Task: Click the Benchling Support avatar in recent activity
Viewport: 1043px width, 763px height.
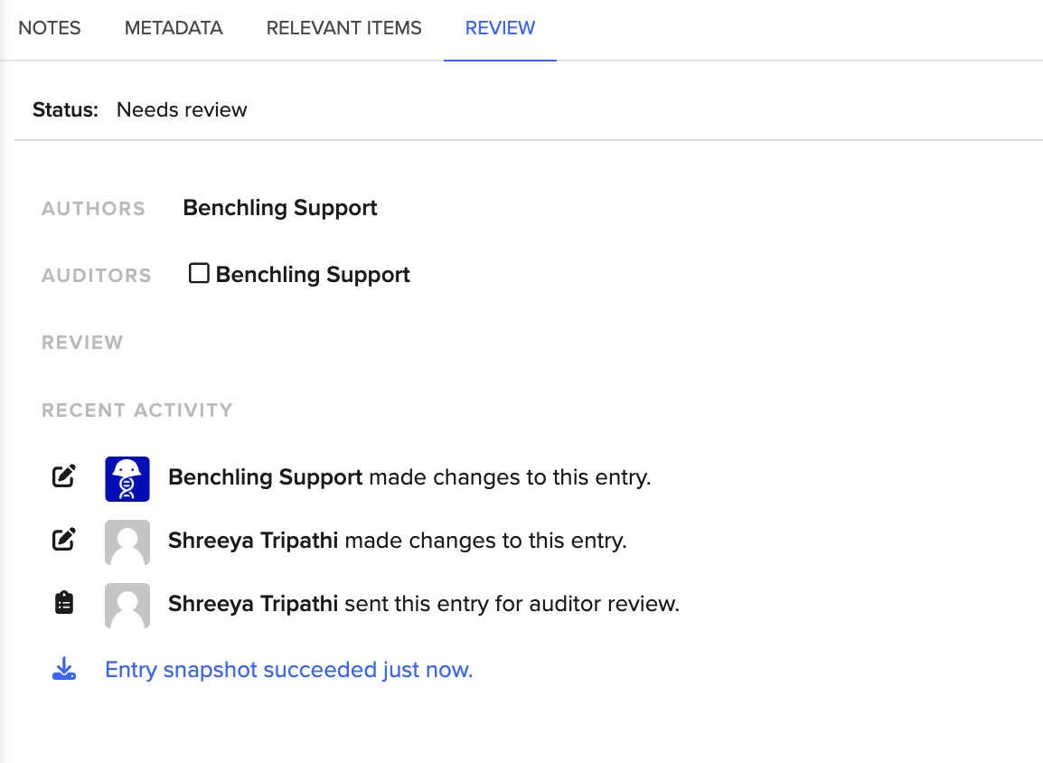Action: pyautogui.click(x=127, y=478)
